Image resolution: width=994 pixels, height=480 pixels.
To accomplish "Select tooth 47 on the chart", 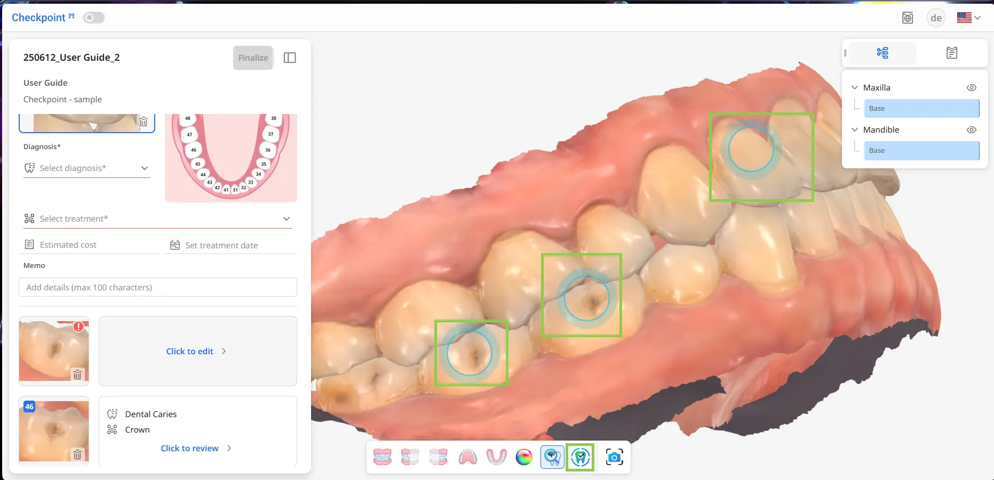I will click(x=189, y=134).
